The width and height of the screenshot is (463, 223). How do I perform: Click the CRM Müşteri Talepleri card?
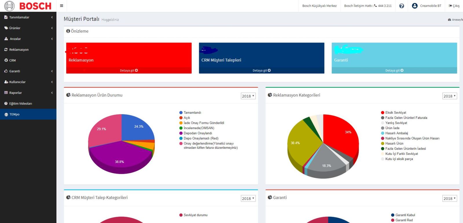(x=262, y=58)
